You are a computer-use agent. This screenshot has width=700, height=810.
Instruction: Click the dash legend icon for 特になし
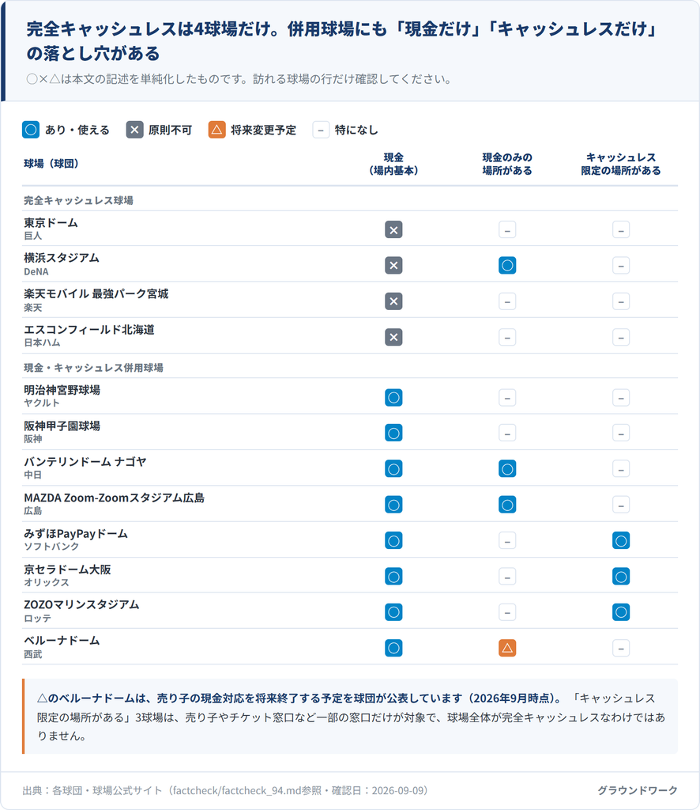click(x=321, y=130)
